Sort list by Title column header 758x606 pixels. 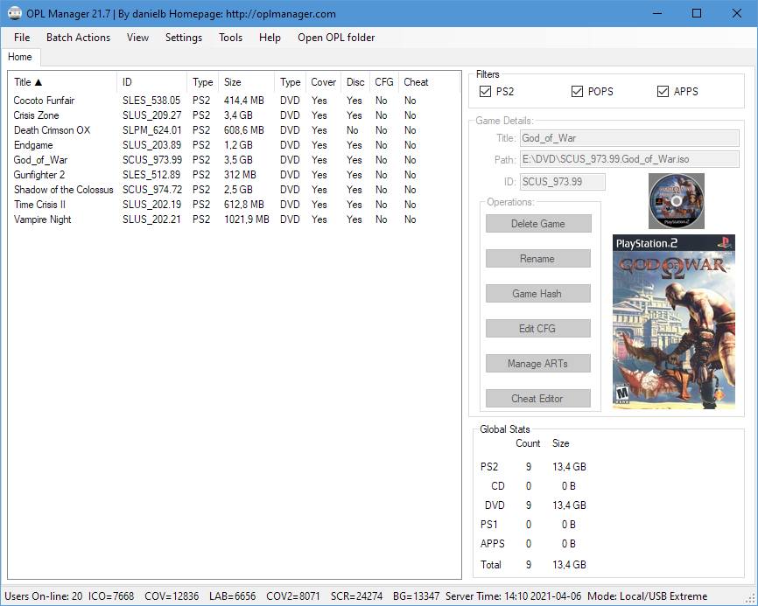(63, 82)
